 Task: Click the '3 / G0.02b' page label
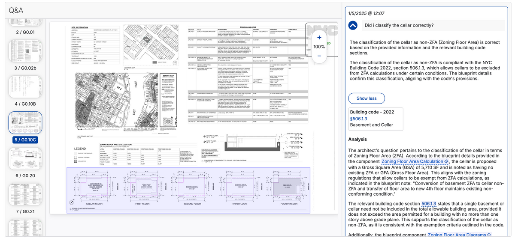(x=25, y=68)
